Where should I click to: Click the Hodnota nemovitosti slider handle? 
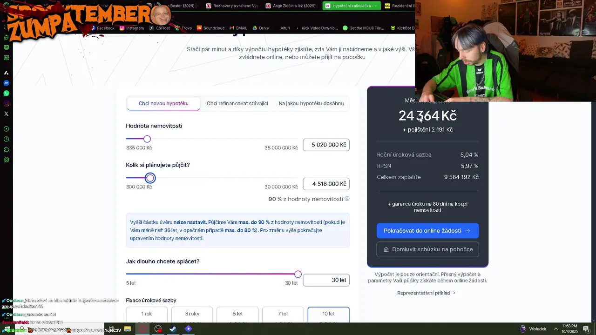(147, 139)
